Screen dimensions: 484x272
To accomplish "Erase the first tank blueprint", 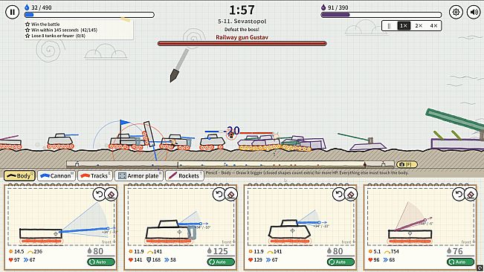I will coord(112,194).
